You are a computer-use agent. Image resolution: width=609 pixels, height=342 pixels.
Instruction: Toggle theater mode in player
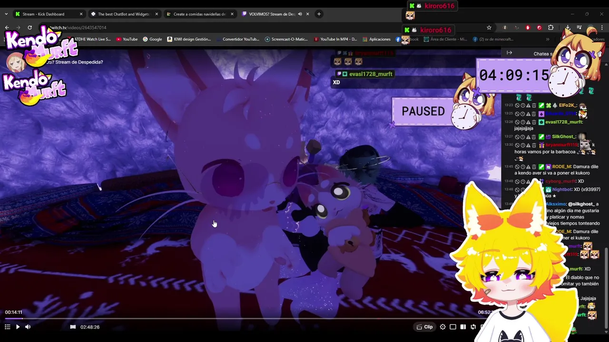(x=453, y=327)
